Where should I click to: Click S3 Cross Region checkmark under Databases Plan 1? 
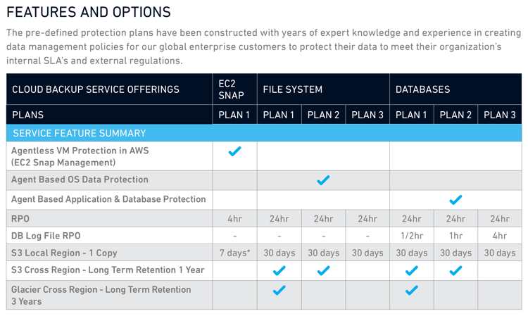pyautogui.click(x=412, y=270)
